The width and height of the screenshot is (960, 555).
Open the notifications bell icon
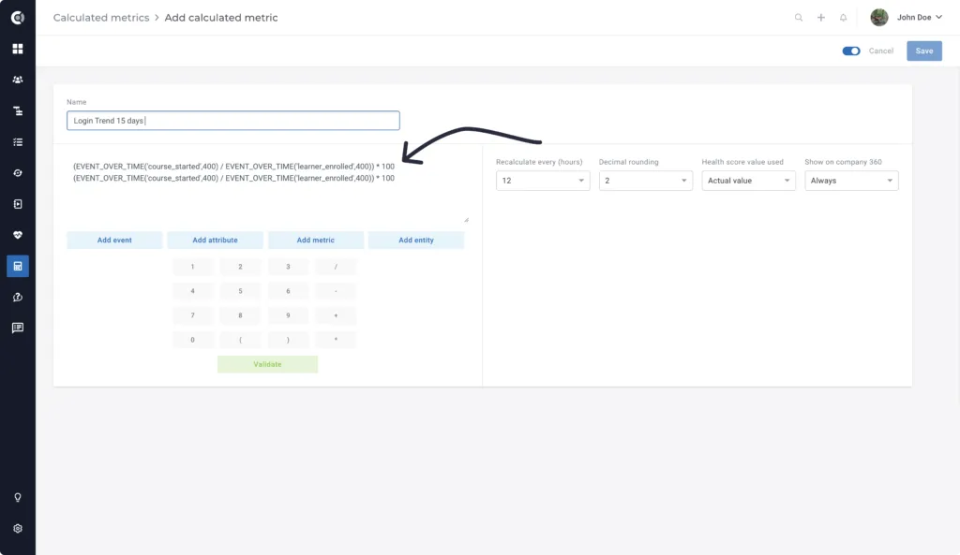pyautogui.click(x=843, y=18)
